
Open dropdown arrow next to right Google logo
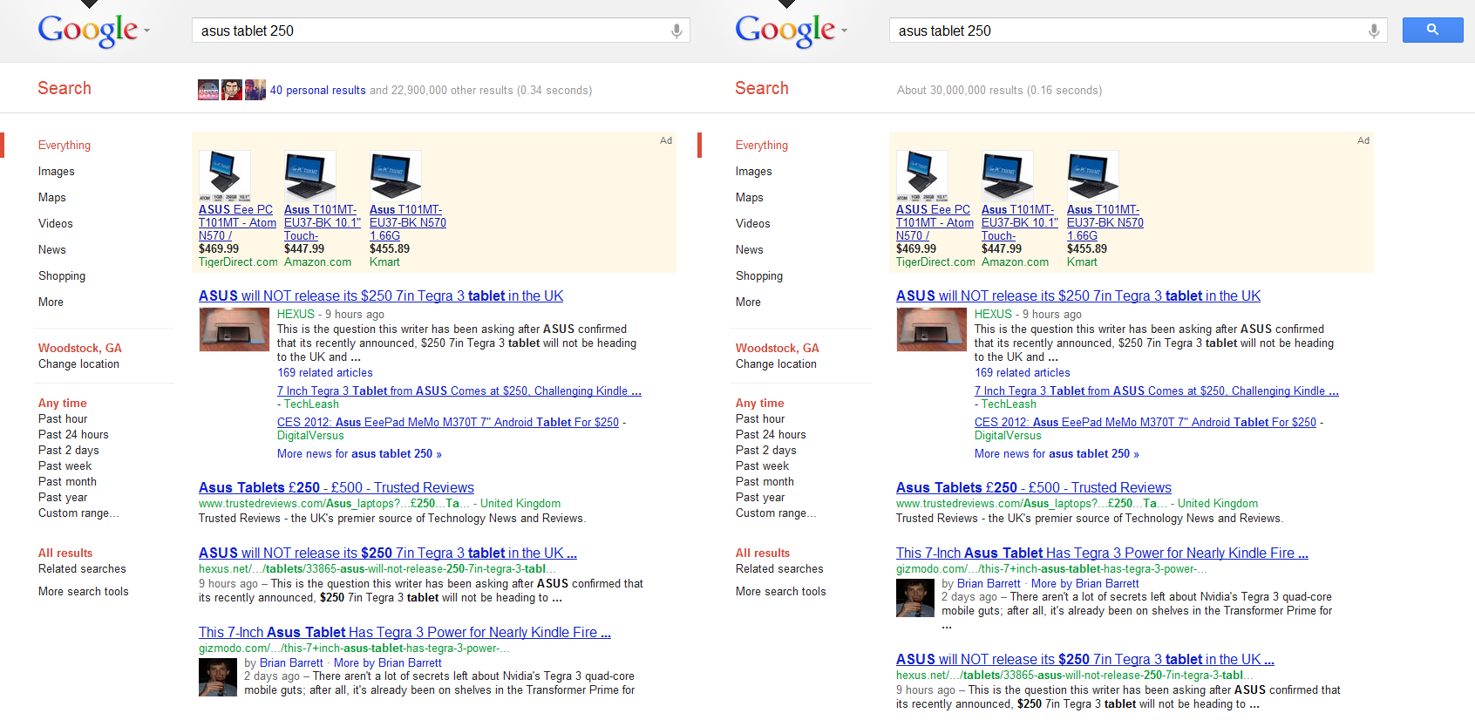click(x=844, y=31)
